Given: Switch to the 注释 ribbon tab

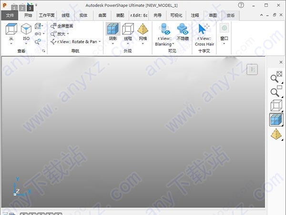Looking at the screenshot, I should point(195,15).
